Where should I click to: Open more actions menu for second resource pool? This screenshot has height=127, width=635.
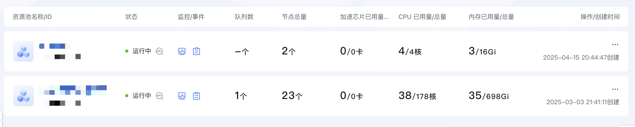point(615,89)
